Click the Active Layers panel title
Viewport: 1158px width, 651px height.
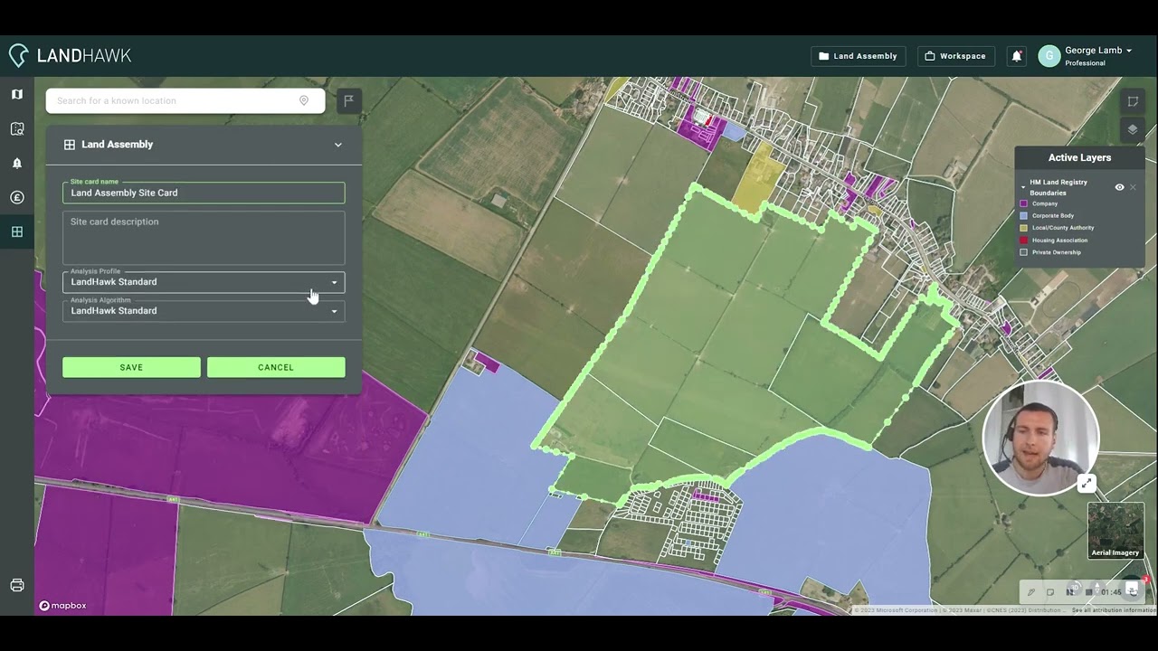[1079, 157]
